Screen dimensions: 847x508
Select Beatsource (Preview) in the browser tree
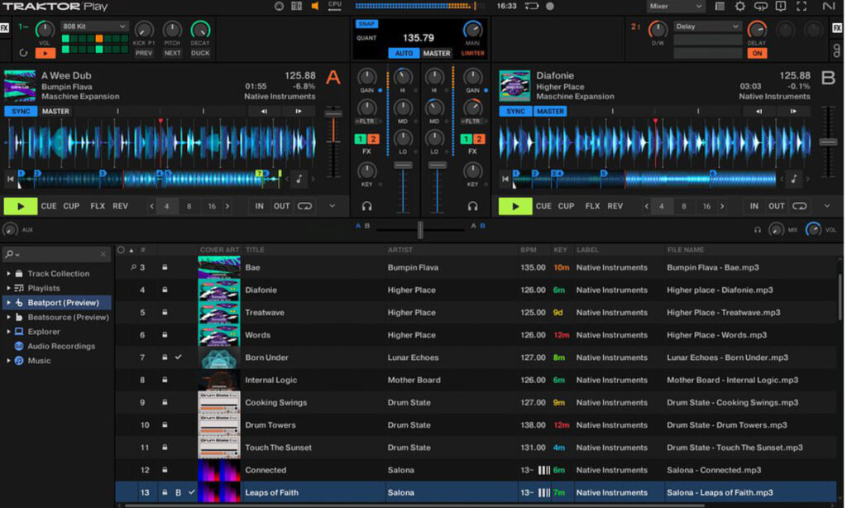coord(68,317)
